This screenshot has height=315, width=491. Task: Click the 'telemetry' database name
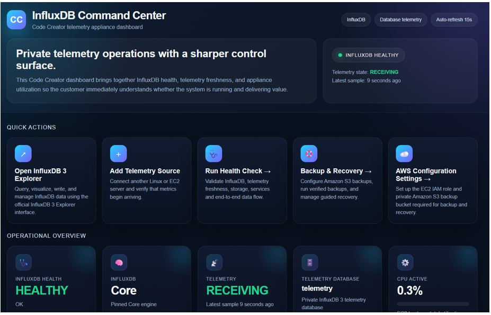pos(317,289)
